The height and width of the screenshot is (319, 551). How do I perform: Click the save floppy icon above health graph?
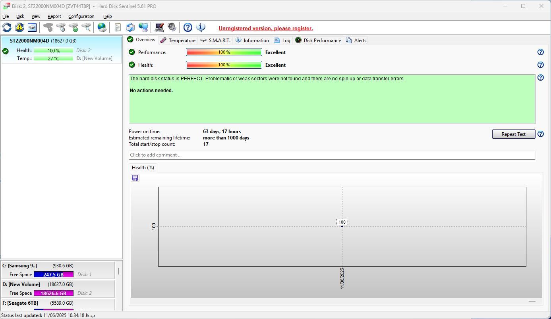135,178
